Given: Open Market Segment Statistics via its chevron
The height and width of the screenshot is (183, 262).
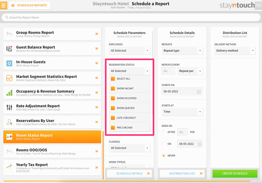Looking at the screenshot, I should click(x=97, y=78).
